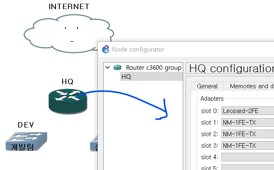Click the HQ label above the router
Screen dimensions: 274x170
click(x=68, y=82)
